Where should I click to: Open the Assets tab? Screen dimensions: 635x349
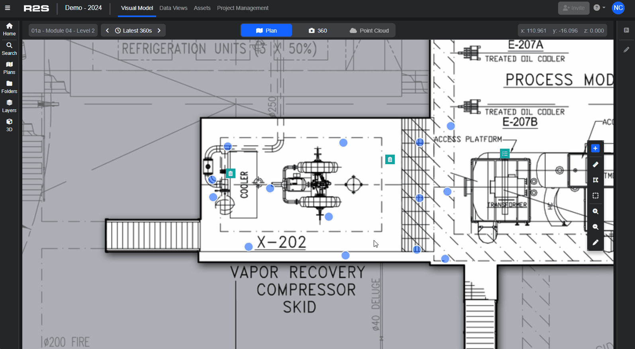[x=202, y=8]
